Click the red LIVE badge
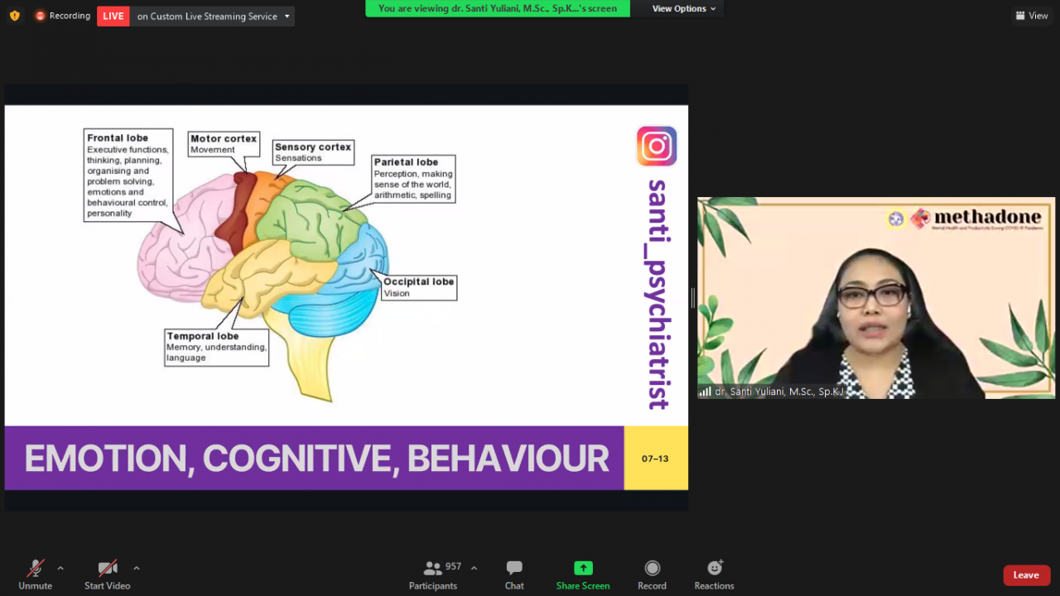Viewport: 1060px width, 596px height. pyautogui.click(x=113, y=16)
